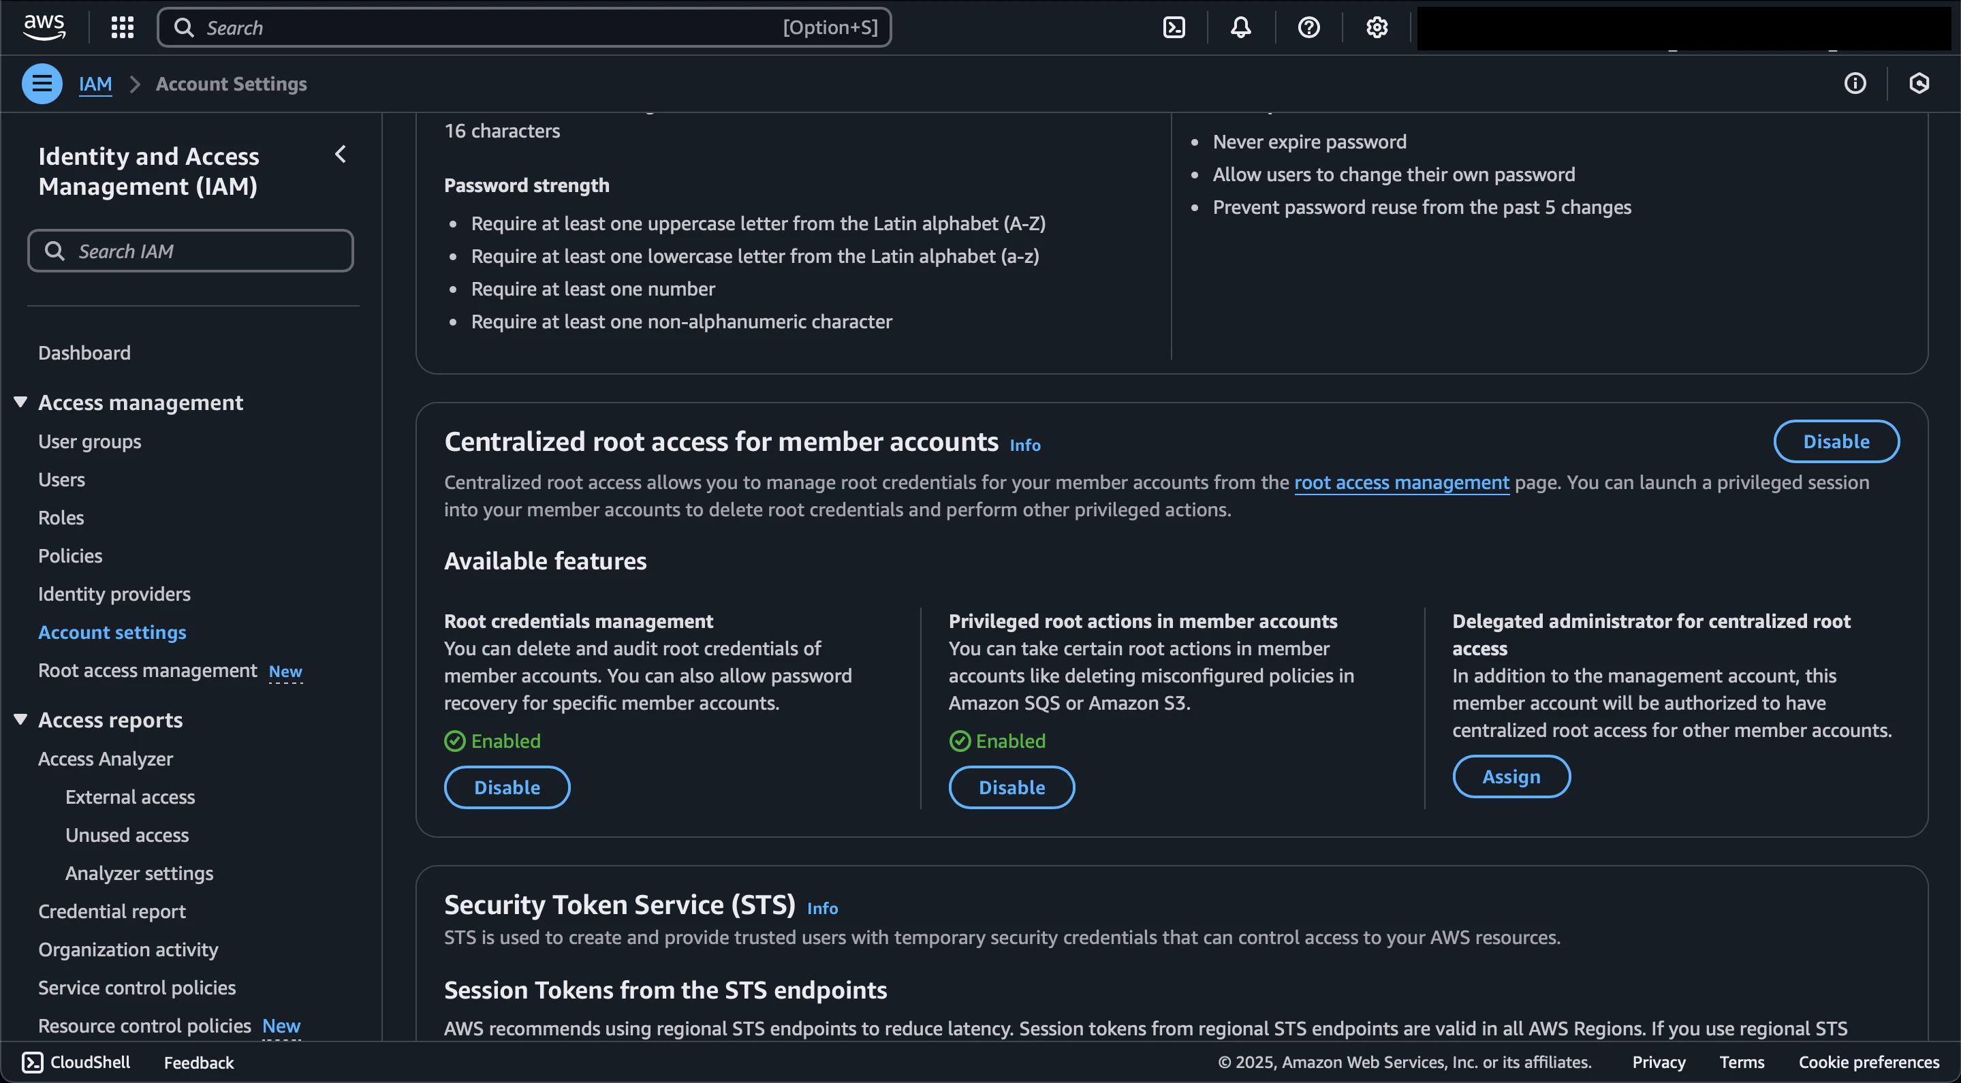Open the notifications bell
This screenshot has width=1961, height=1083.
1241,27
